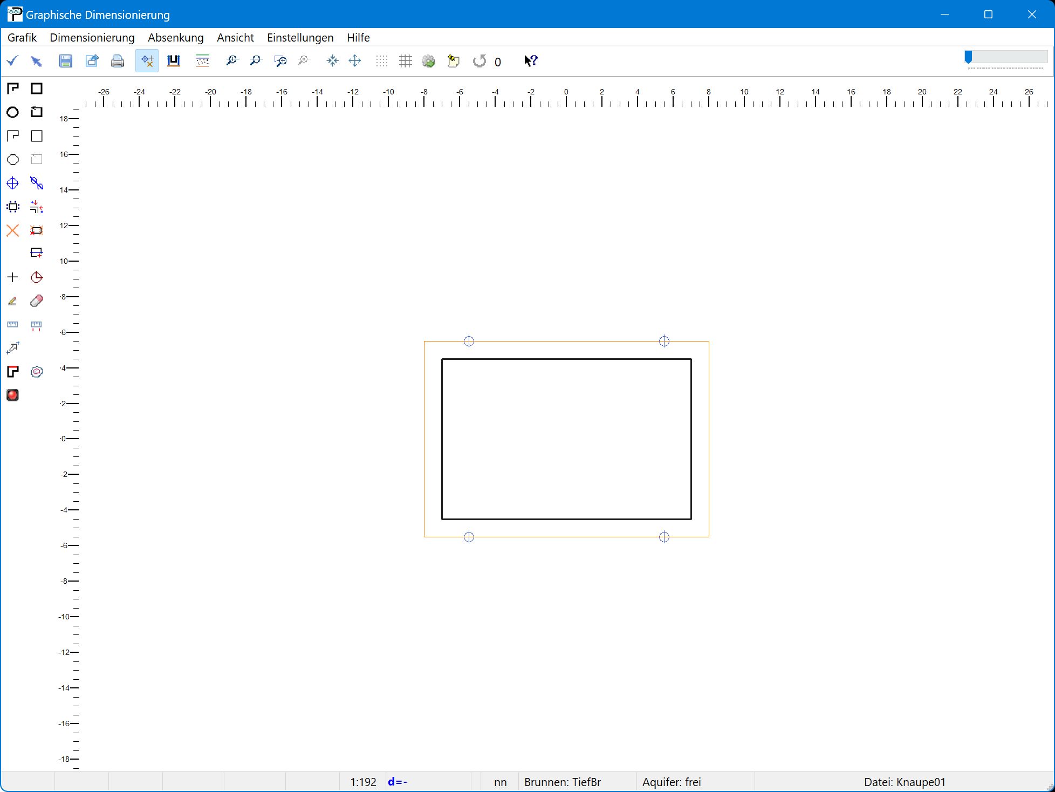
Task: Click the zoom out magnifier icon
Action: coord(256,61)
